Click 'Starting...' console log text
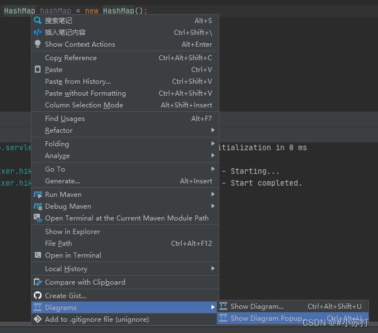The height and width of the screenshot is (333, 378). [255, 171]
